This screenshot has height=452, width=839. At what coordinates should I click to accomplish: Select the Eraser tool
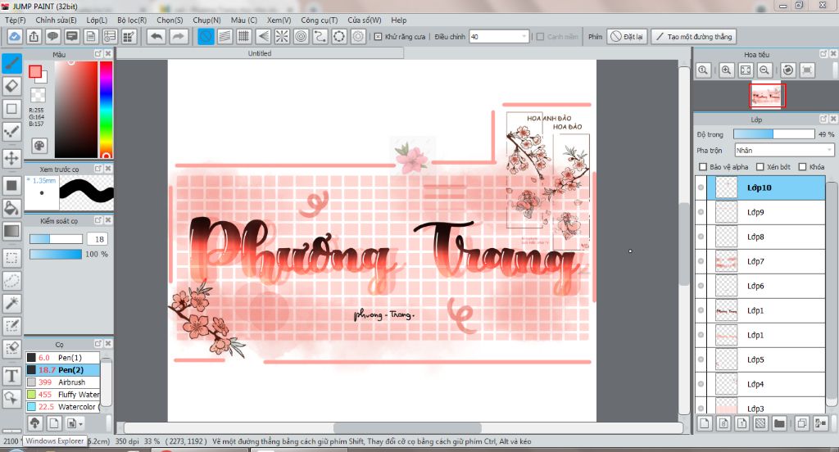[11, 86]
